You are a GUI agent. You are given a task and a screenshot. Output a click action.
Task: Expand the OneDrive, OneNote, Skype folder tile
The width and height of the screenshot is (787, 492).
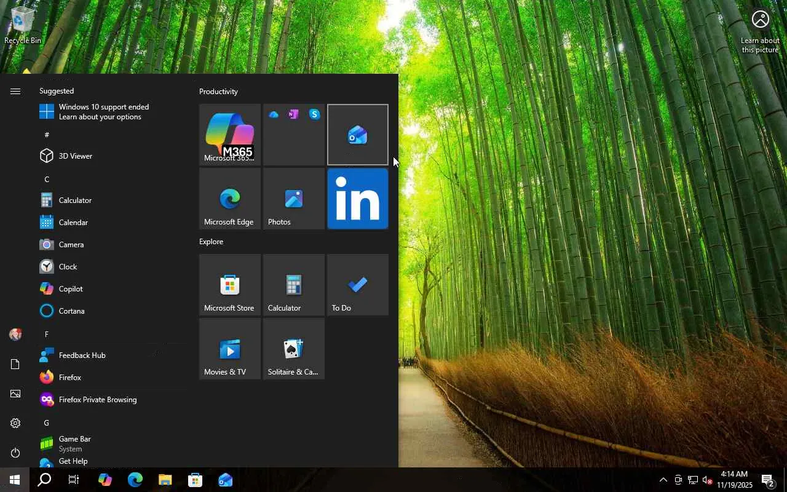294,135
